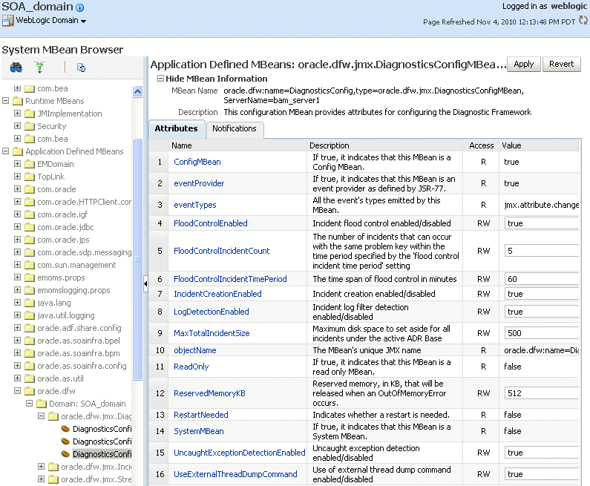Click the Description column header
Viewport: 590px width, 486px height.
point(330,145)
